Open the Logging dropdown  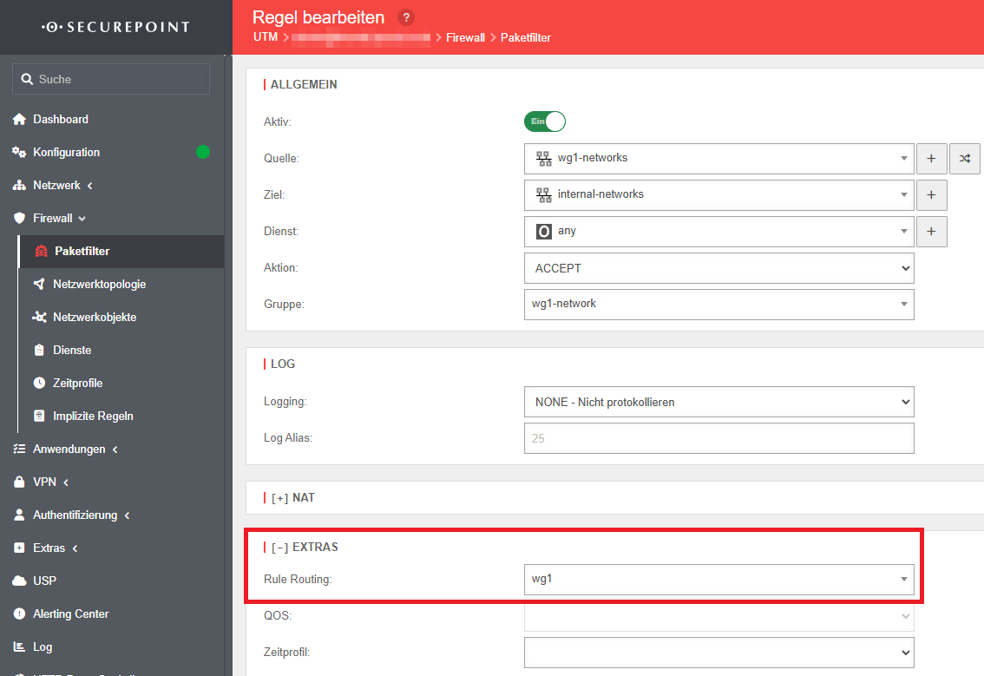718,402
